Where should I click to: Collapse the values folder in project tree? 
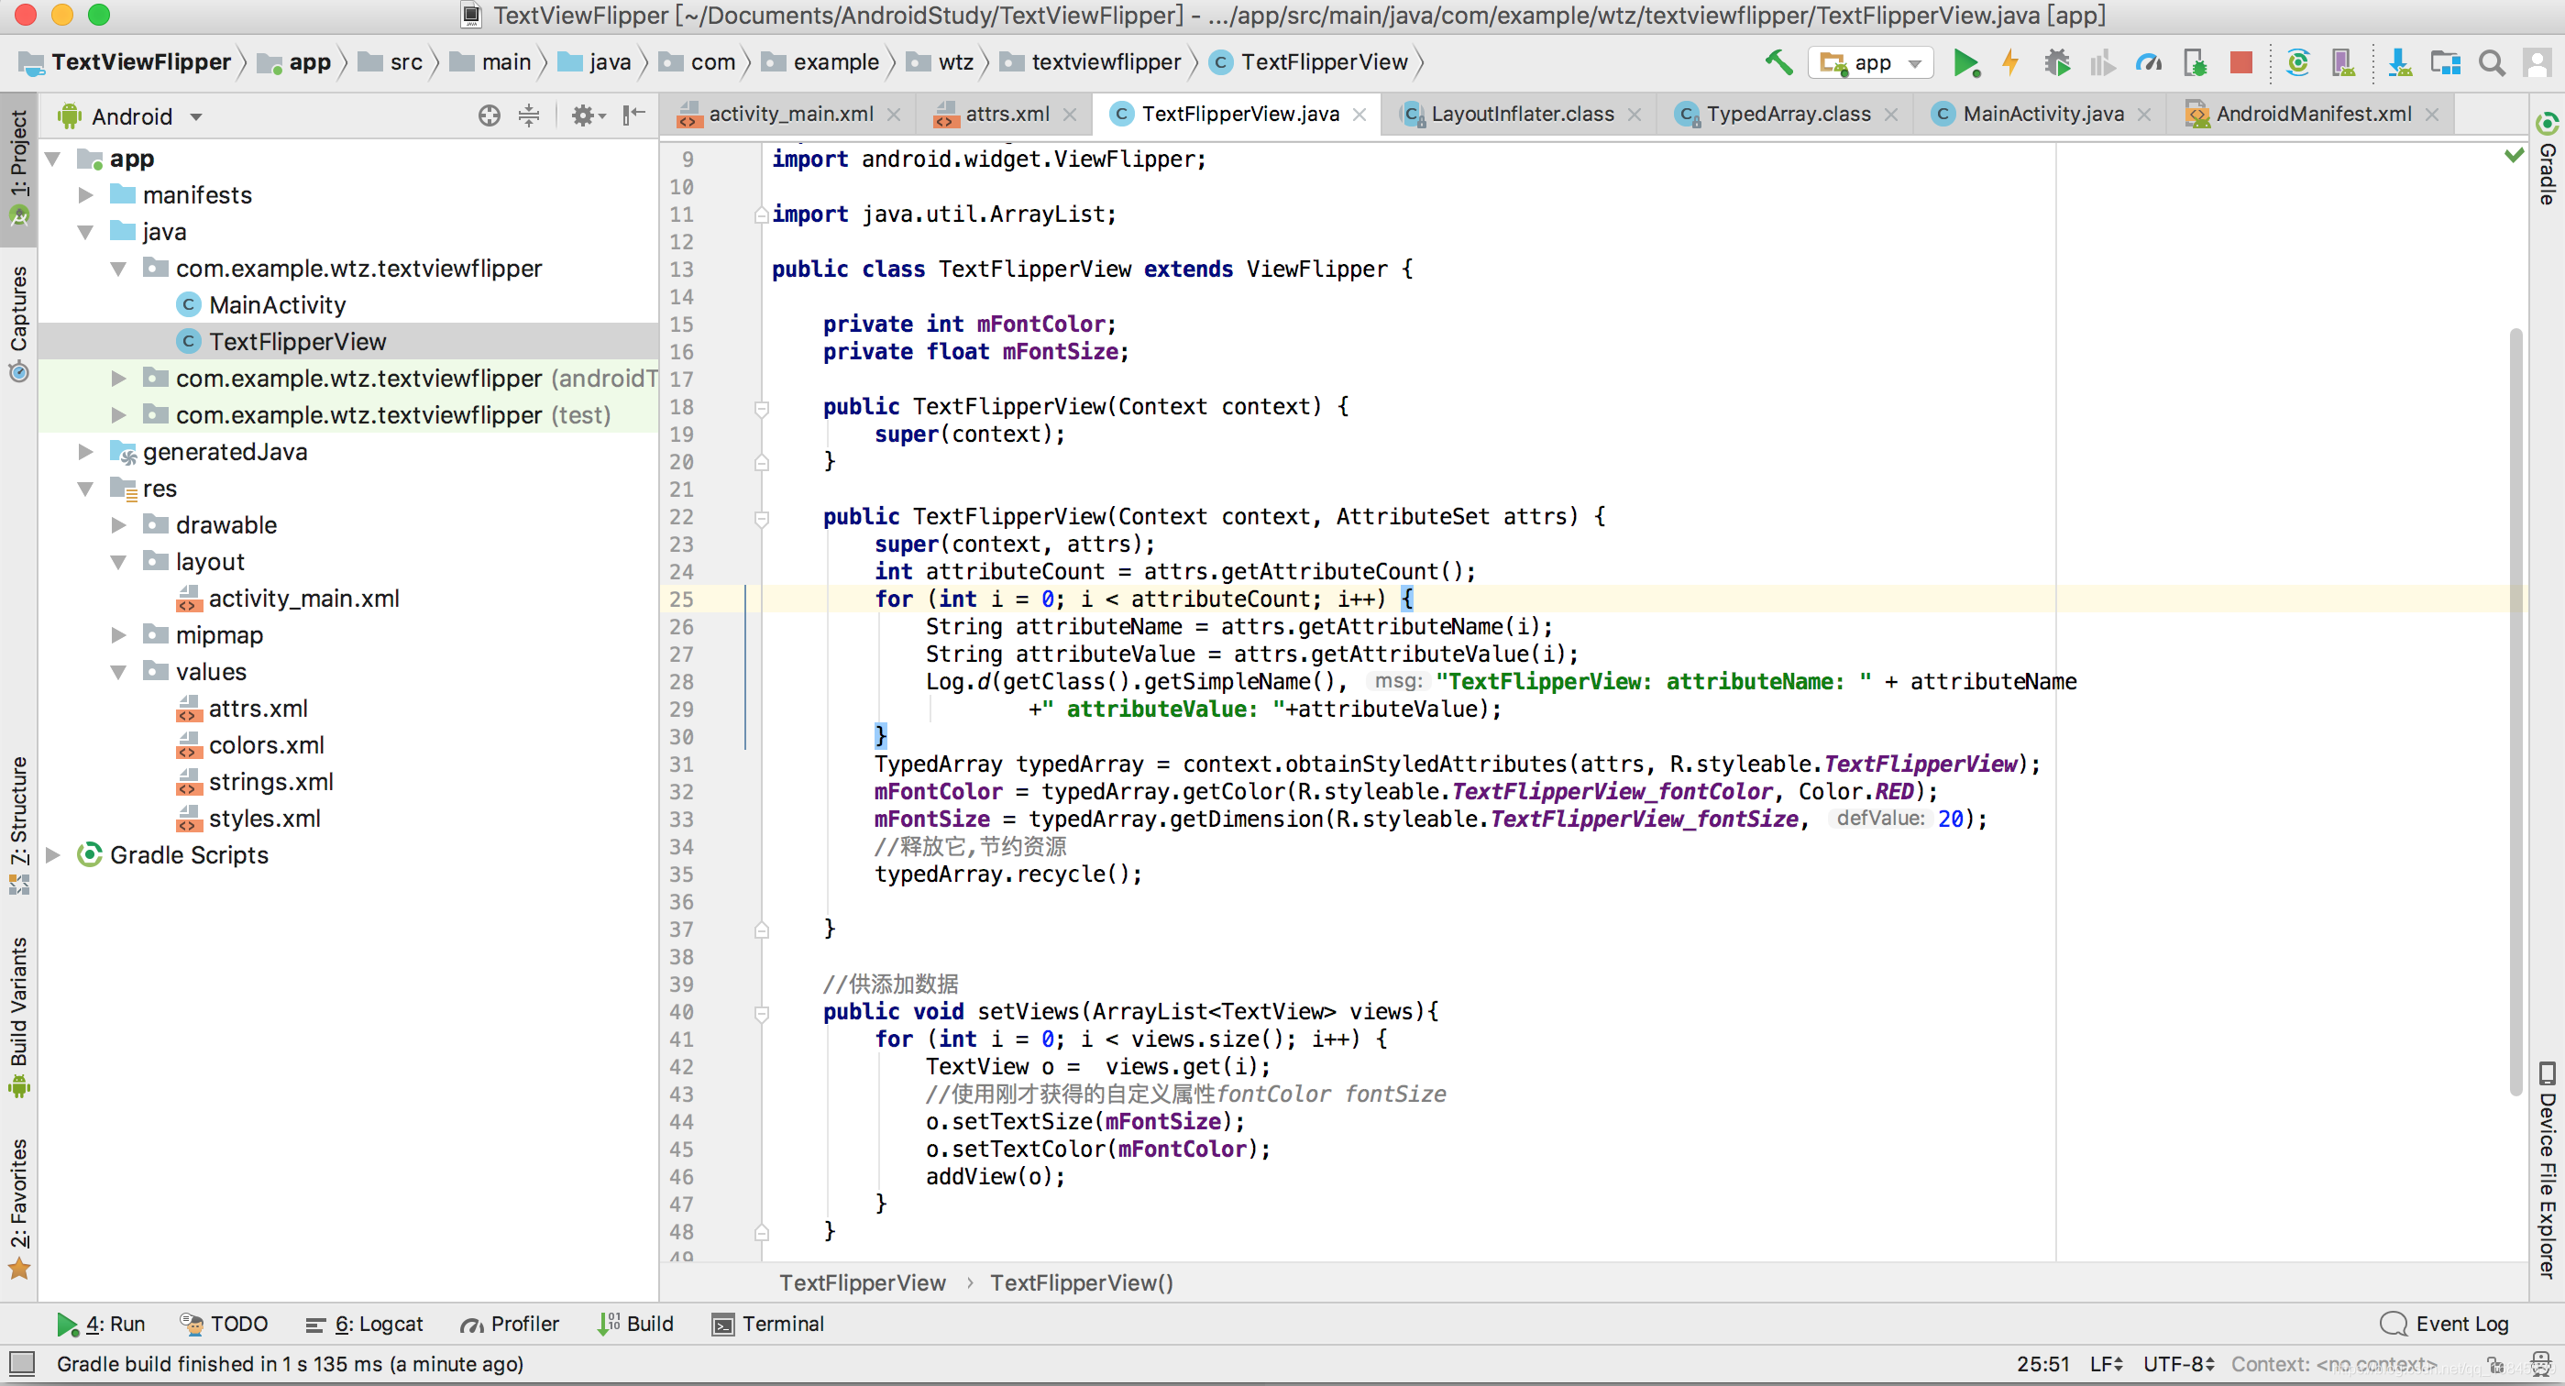click(118, 671)
